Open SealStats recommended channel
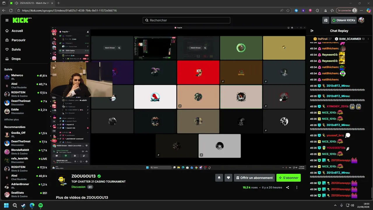Screen dimensions: 373x210 [x=25, y=195]
